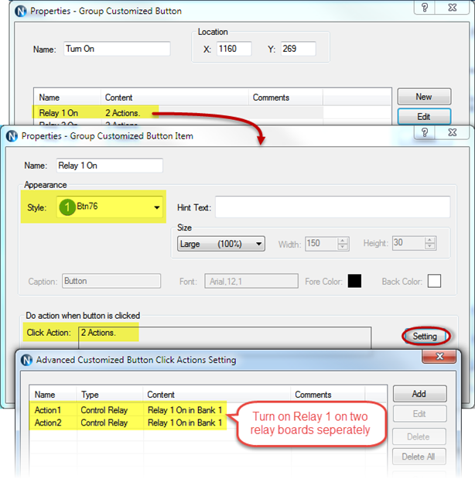Click the Type column header in actions list
This screenshot has height=479, width=475.
point(110,395)
